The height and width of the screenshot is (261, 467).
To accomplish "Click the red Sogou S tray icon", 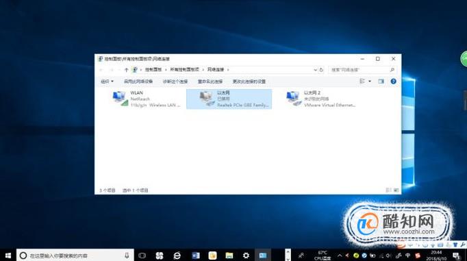I will pyautogui.click(x=418, y=256).
